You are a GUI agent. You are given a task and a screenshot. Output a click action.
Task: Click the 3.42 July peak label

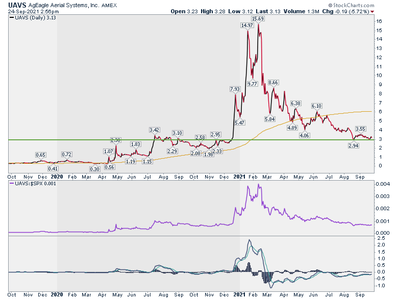154,130
